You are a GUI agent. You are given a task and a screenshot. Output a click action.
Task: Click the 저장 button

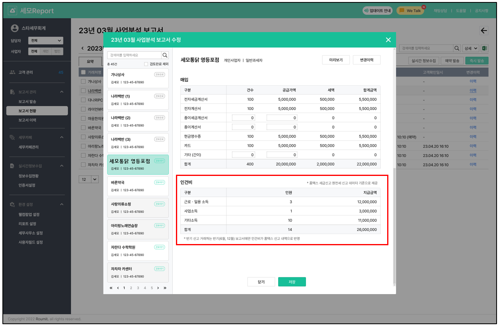[292, 282]
